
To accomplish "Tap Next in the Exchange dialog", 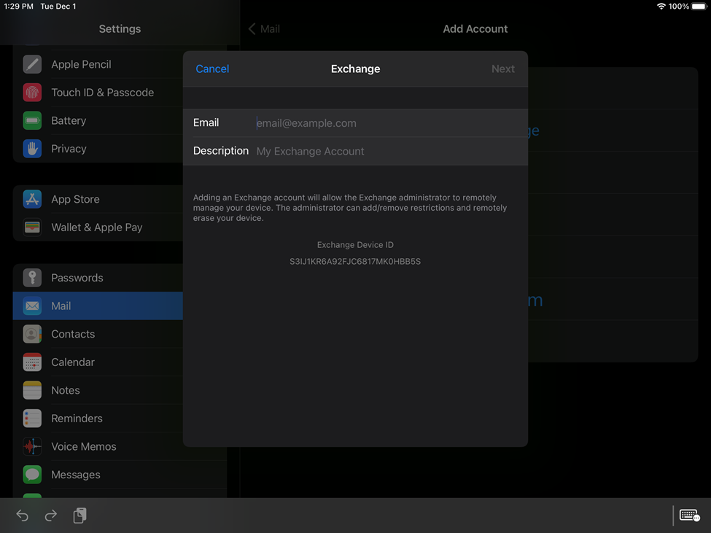I will coord(503,69).
